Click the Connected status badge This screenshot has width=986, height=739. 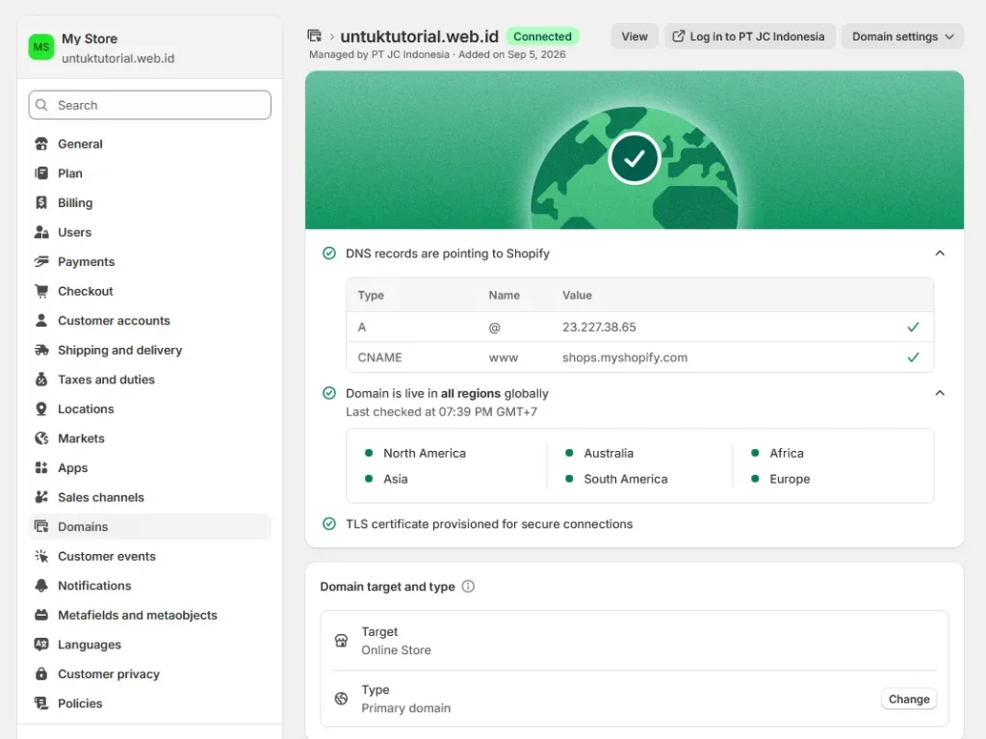tap(542, 37)
